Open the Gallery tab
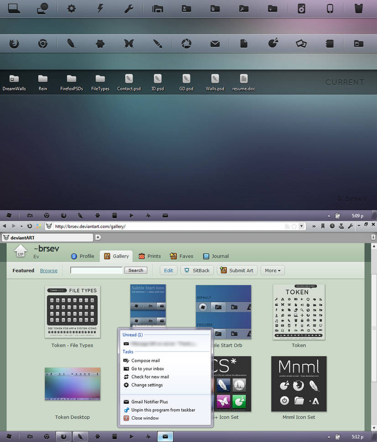377x442 pixels. point(116,256)
